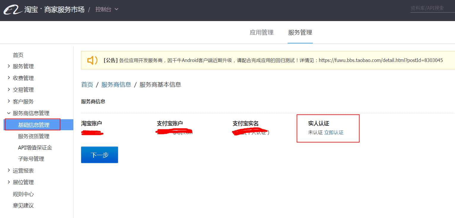This screenshot has width=455, height=218.
Task: Open API增值保证金 in the sidebar
Action: click(35, 147)
